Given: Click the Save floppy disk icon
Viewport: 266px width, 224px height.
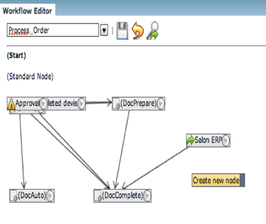Looking at the screenshot, I should 123,31.
